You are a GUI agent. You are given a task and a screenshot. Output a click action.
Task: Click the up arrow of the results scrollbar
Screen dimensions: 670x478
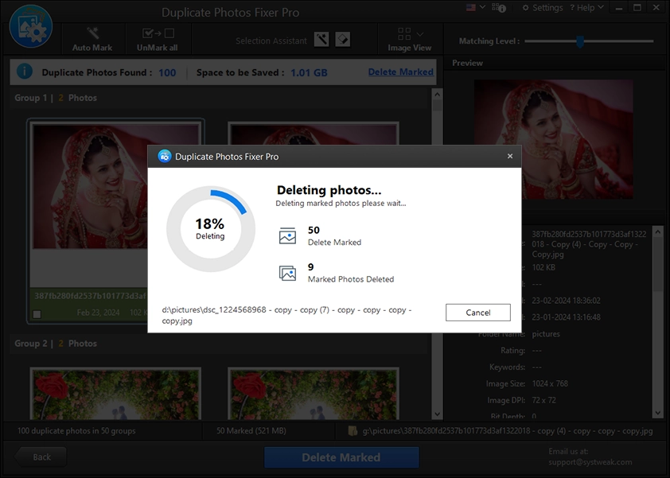coord(437,94)
